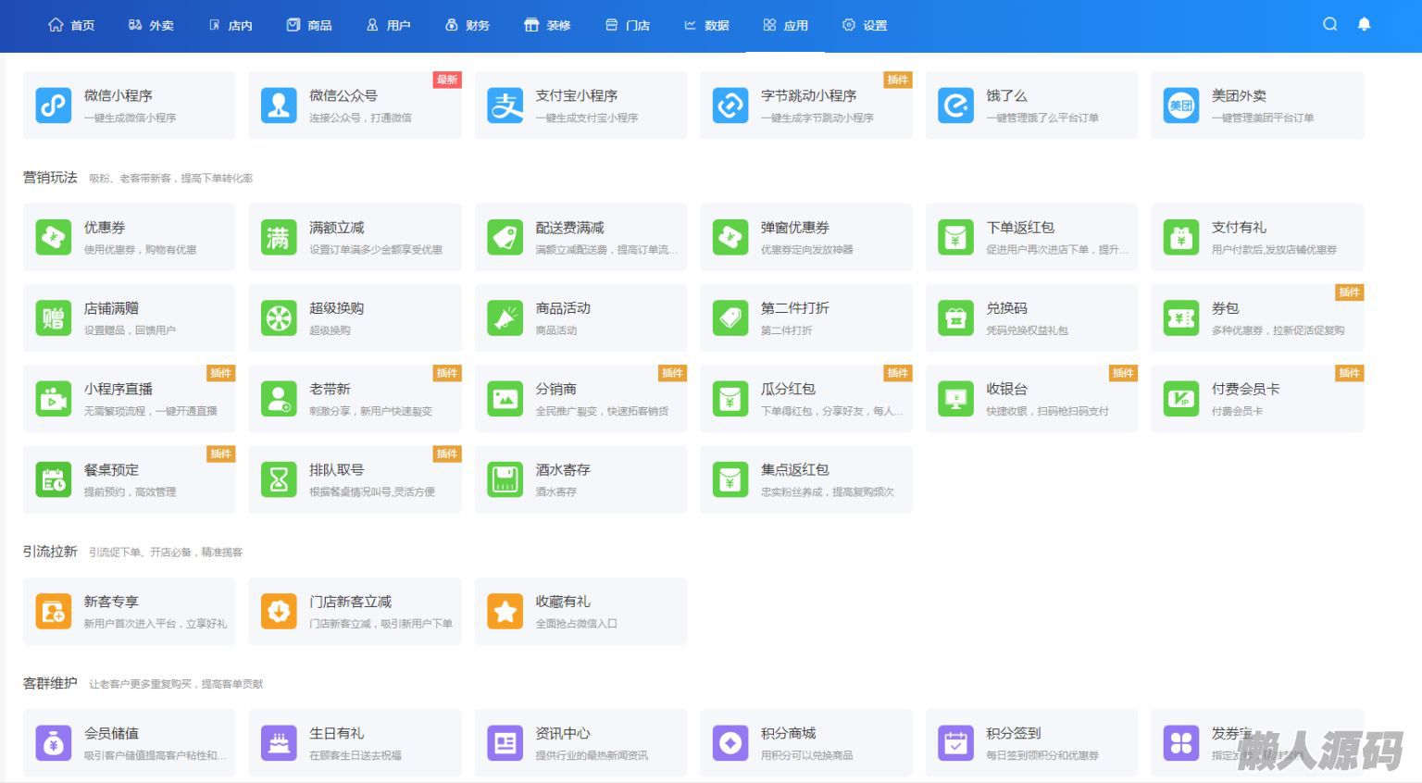Open the 数据 data menu
The image size is (1422, 783).
(706, 25)
